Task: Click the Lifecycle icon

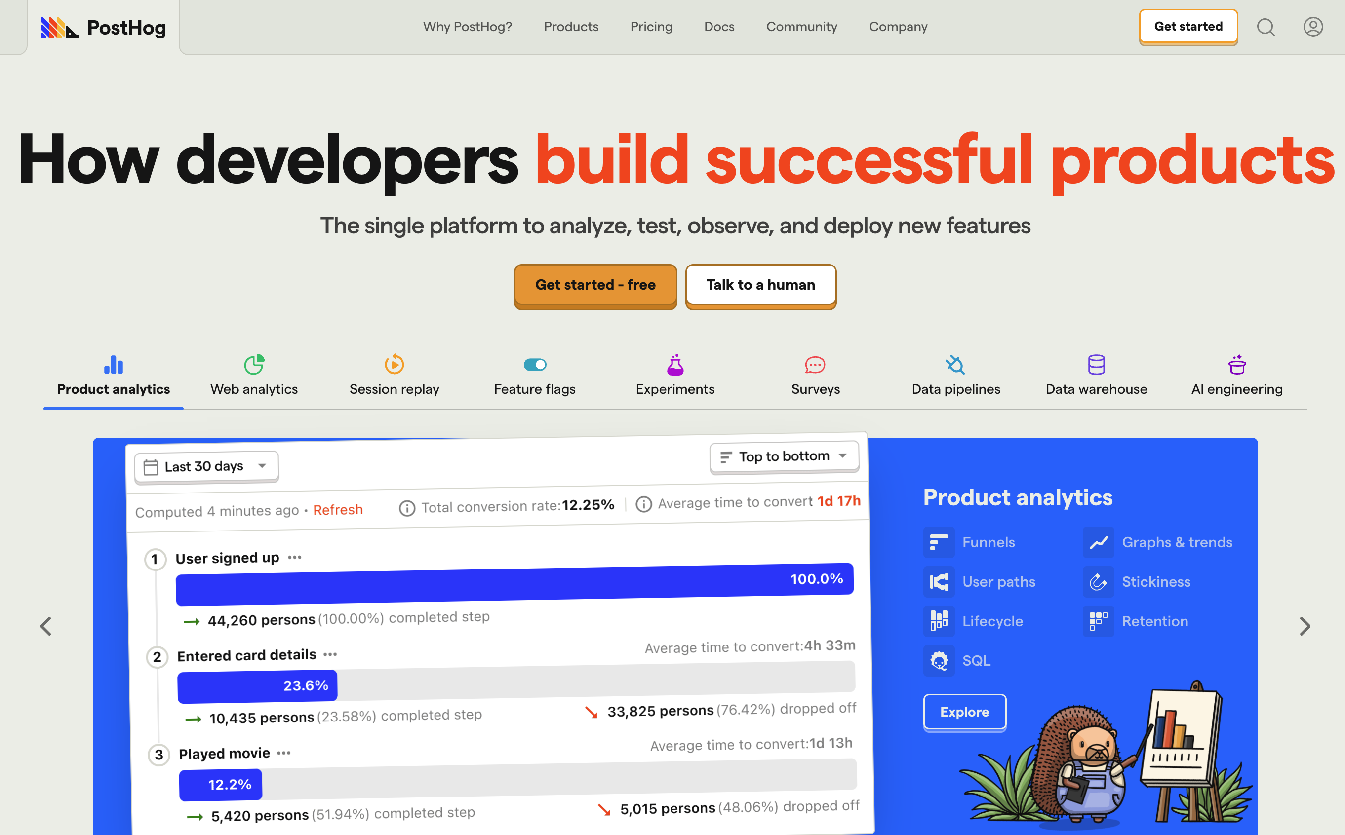Action: pyautogui.click(x=938, y=620)
